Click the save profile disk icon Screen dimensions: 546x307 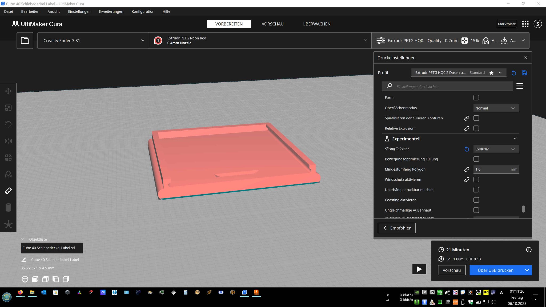pyautogui.click(x=524, y=73)
